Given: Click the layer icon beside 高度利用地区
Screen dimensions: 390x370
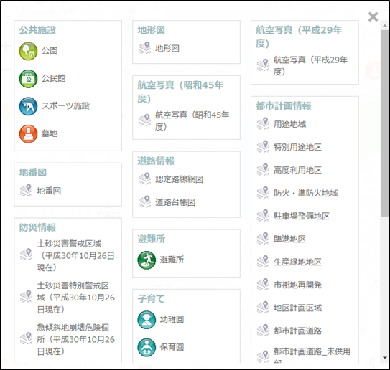Looking at the screenshot, I should [x=263, y=170].
